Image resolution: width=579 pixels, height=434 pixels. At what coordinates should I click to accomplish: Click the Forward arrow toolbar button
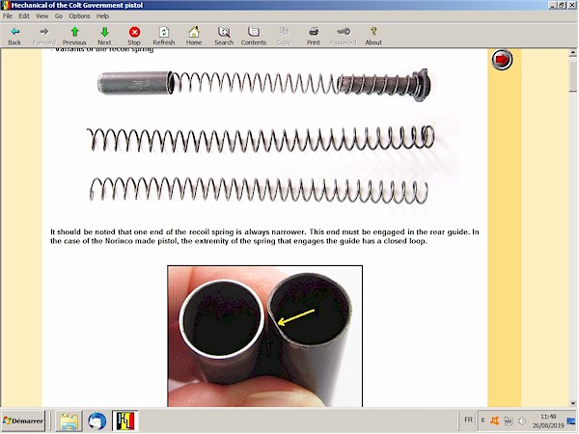[x=44, y=36]
